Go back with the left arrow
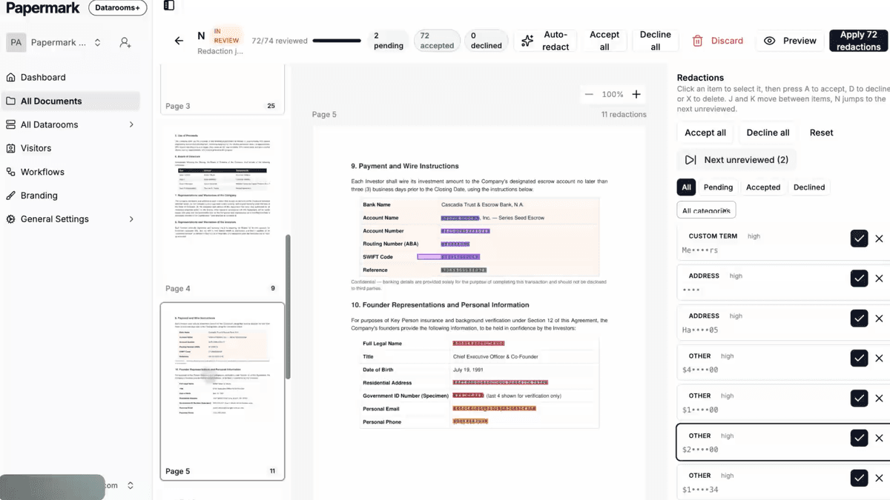Image resolution: width=890 pixels, height=500 pixels. 179,41
